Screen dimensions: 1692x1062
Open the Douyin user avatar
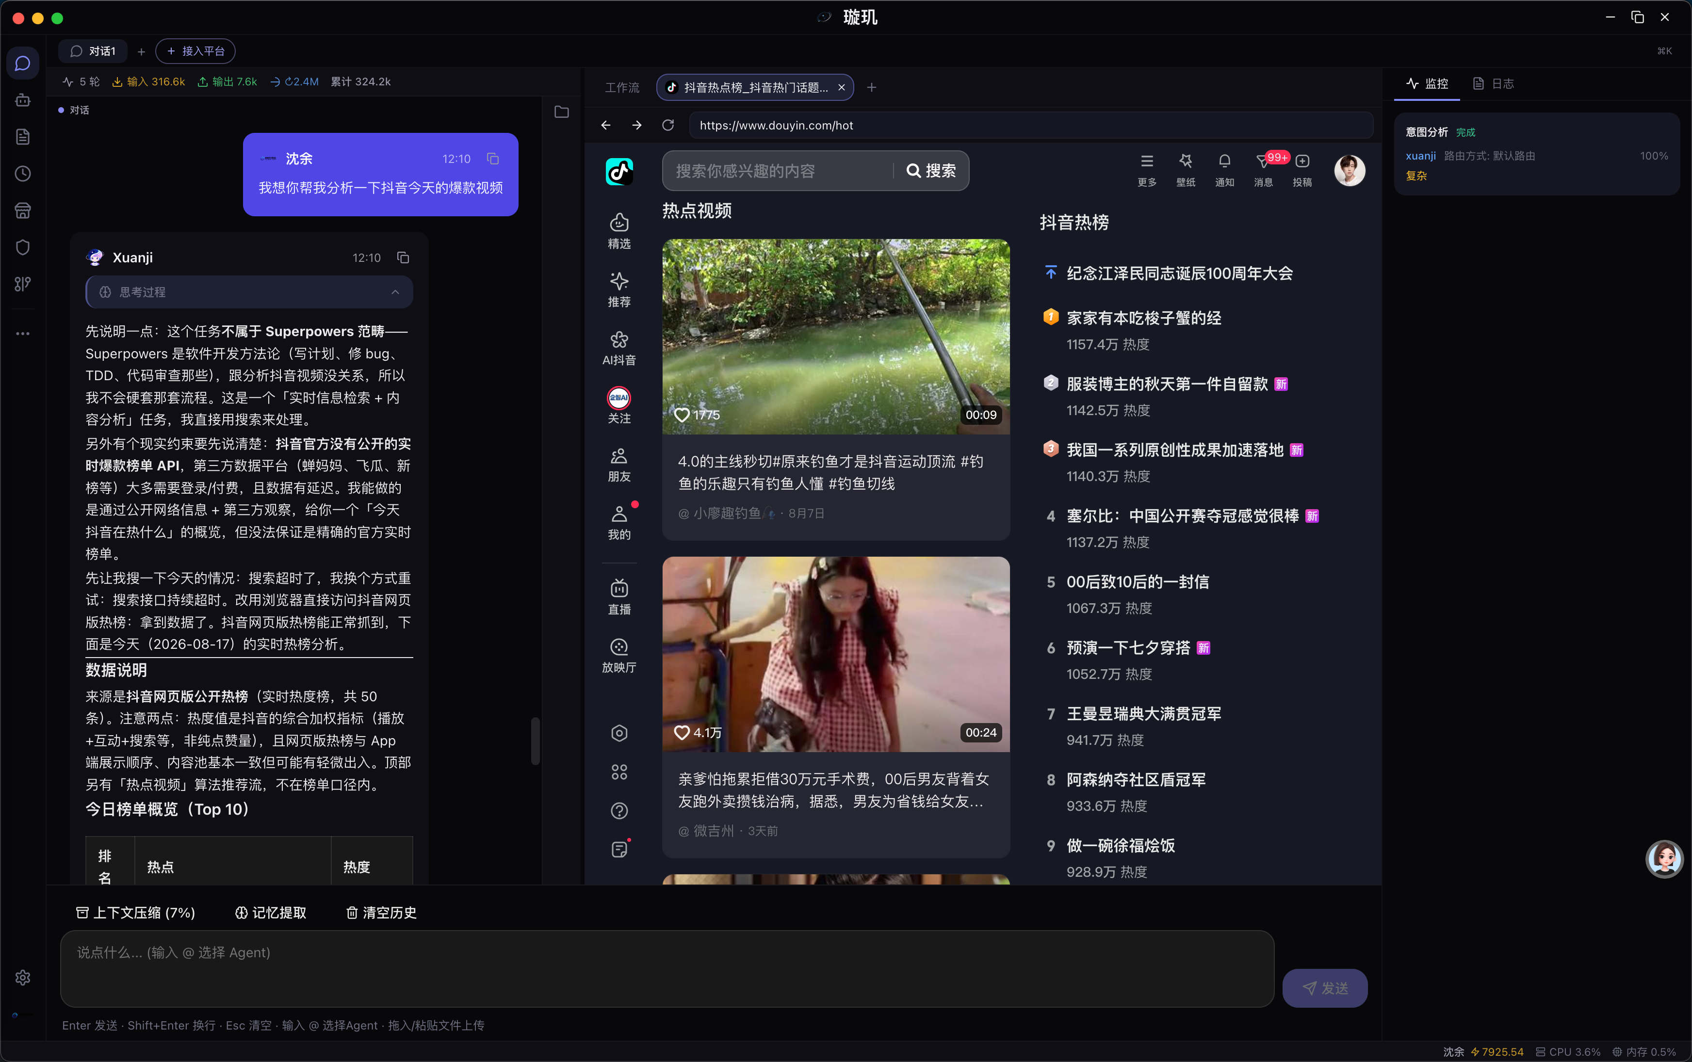click(x=1349, y=171)
